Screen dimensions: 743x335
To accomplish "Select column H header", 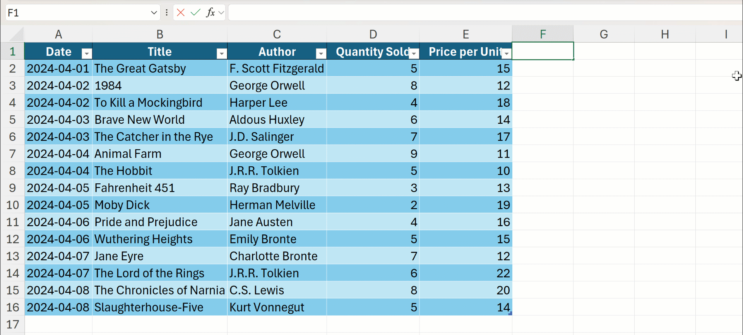I will tap(665, 34).
